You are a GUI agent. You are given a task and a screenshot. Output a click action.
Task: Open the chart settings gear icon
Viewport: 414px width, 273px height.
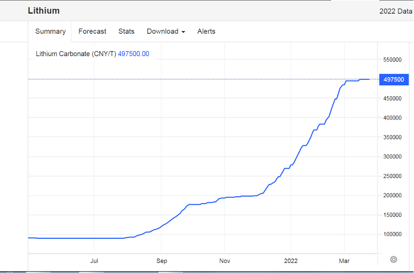pos(393,259)
